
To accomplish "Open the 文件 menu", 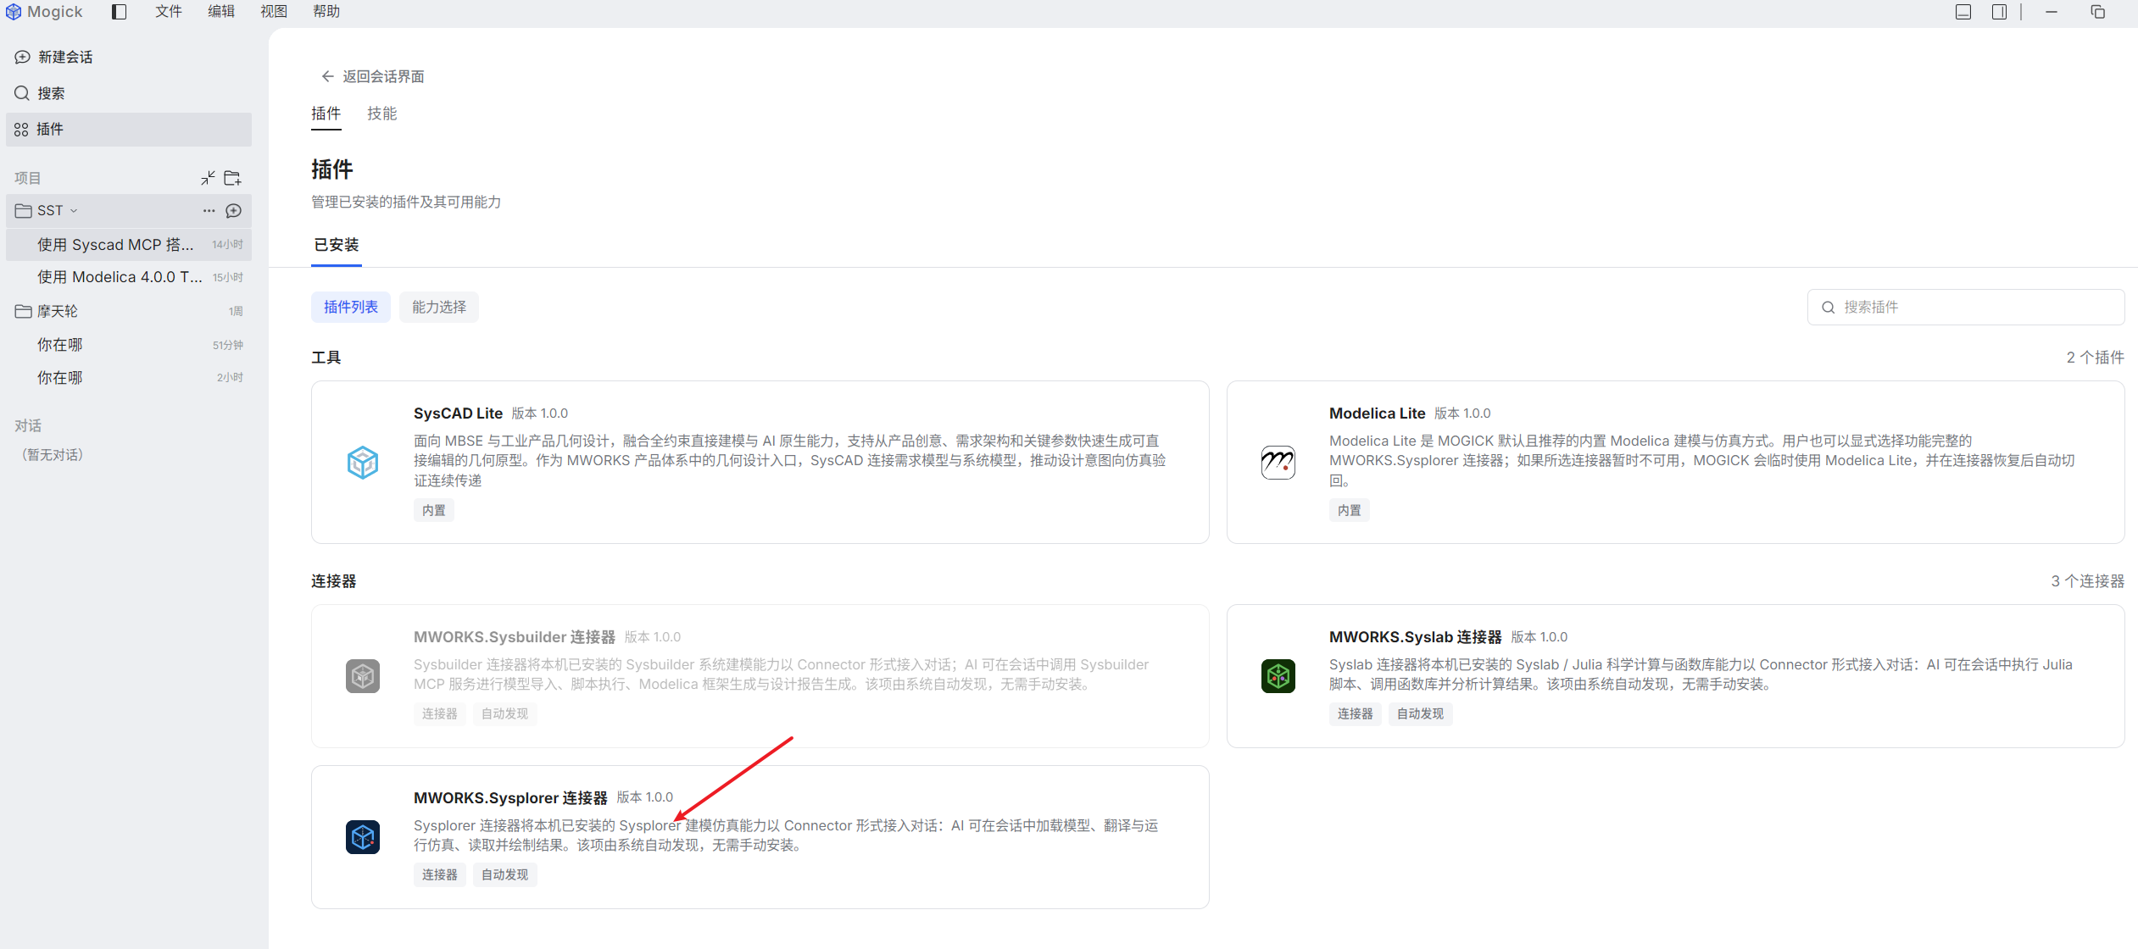I will click(x=169, y=12).
